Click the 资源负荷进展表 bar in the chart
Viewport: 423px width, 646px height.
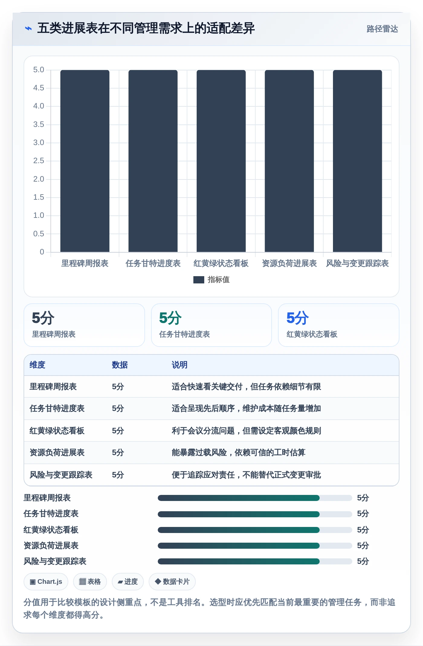point(289,161)
